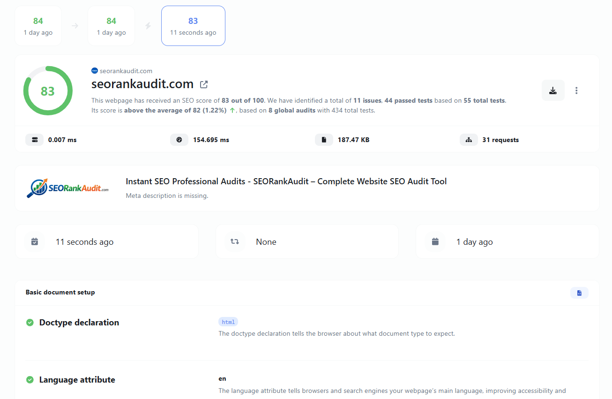Select the 83 score audit card
The width and height of the screenshot is (612, 399).
(193, 25)
